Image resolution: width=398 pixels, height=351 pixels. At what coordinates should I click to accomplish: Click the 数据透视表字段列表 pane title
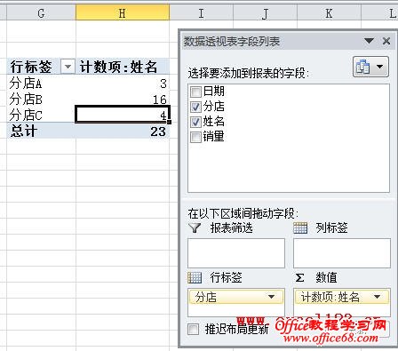pos(232,41)
